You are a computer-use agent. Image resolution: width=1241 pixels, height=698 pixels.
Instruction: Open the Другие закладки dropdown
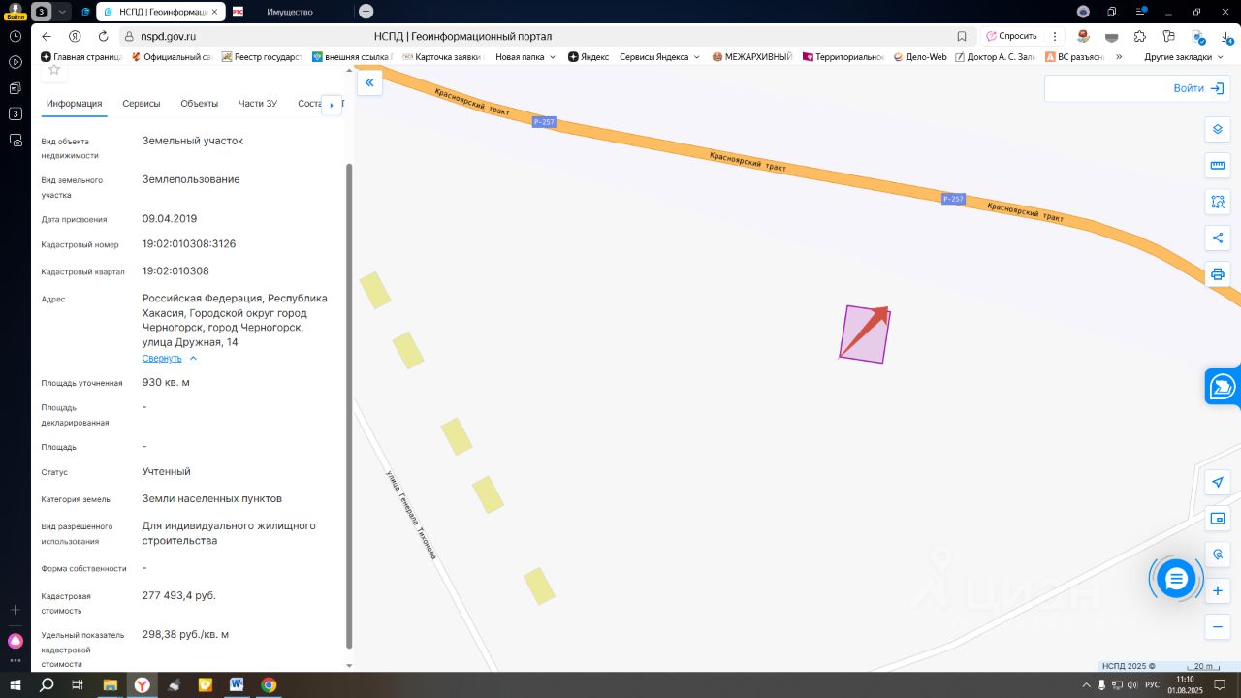click(x=1184, y=57)
